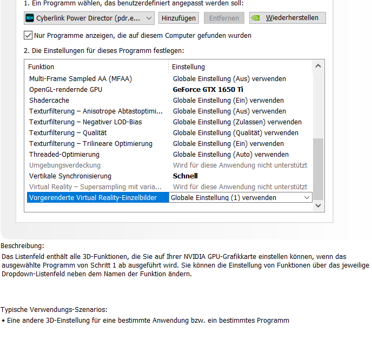Click Shadercache's Globale Einstellung (Ein) verwenden value
Viewport: 372px width, 353px height.
228,101
